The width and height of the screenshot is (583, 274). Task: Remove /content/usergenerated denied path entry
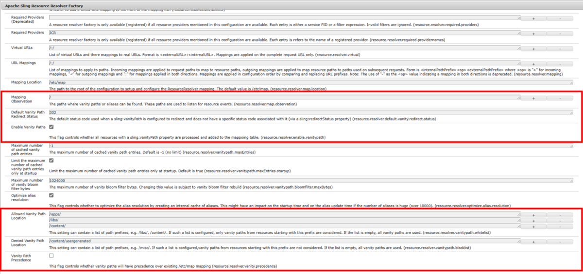[x=560, y=241]
